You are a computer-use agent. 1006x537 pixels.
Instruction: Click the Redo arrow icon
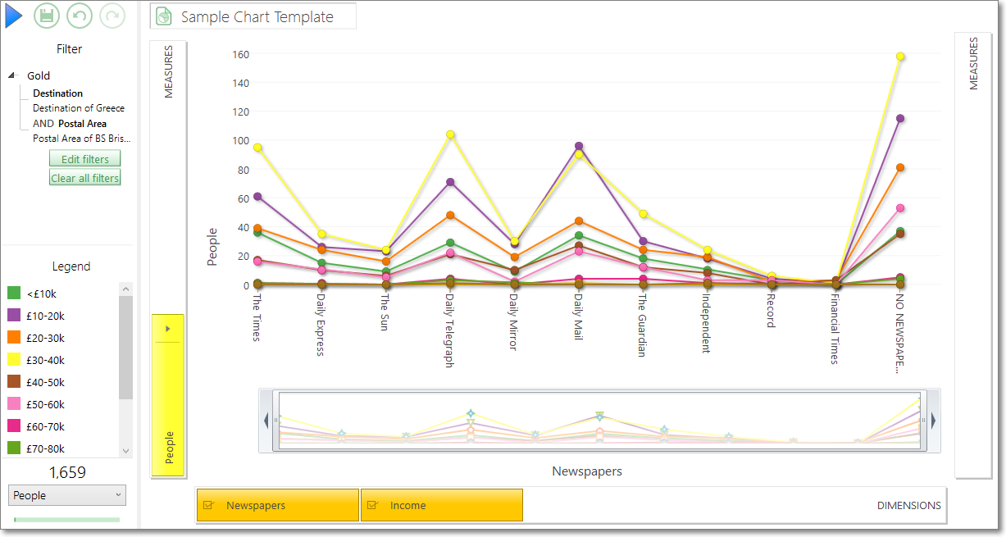112,16
